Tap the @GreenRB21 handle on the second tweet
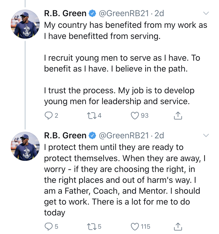Image resolution: width=219 pixels, height=234 pixels. (124, 136)
